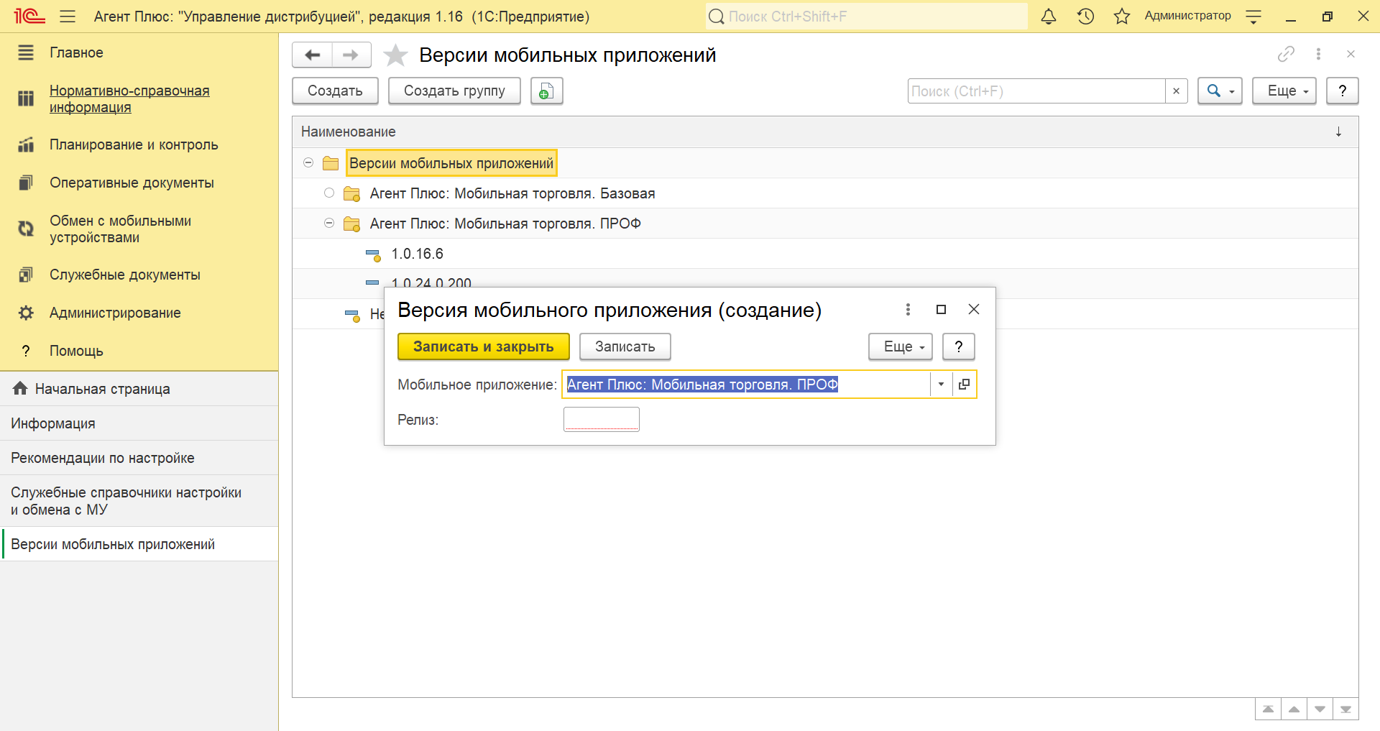The width and height of the screenshot is (1380, 731).
Task: Open selected mobile application via open icon
Action: pyautogui.click(x=964, y=385)
